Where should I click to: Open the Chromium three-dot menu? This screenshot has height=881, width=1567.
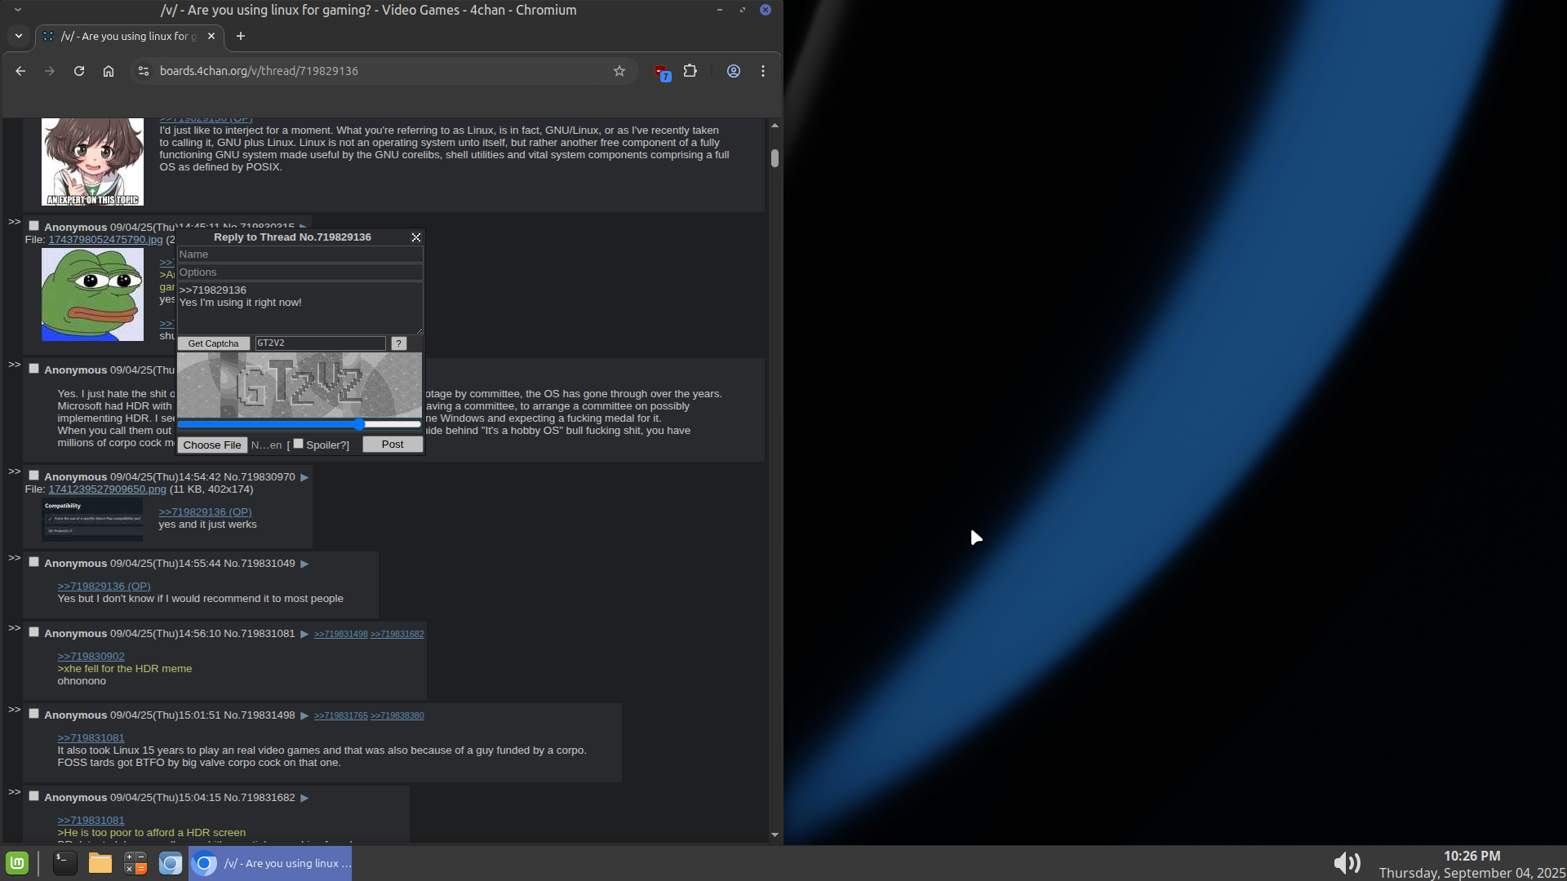coord(763,71)
